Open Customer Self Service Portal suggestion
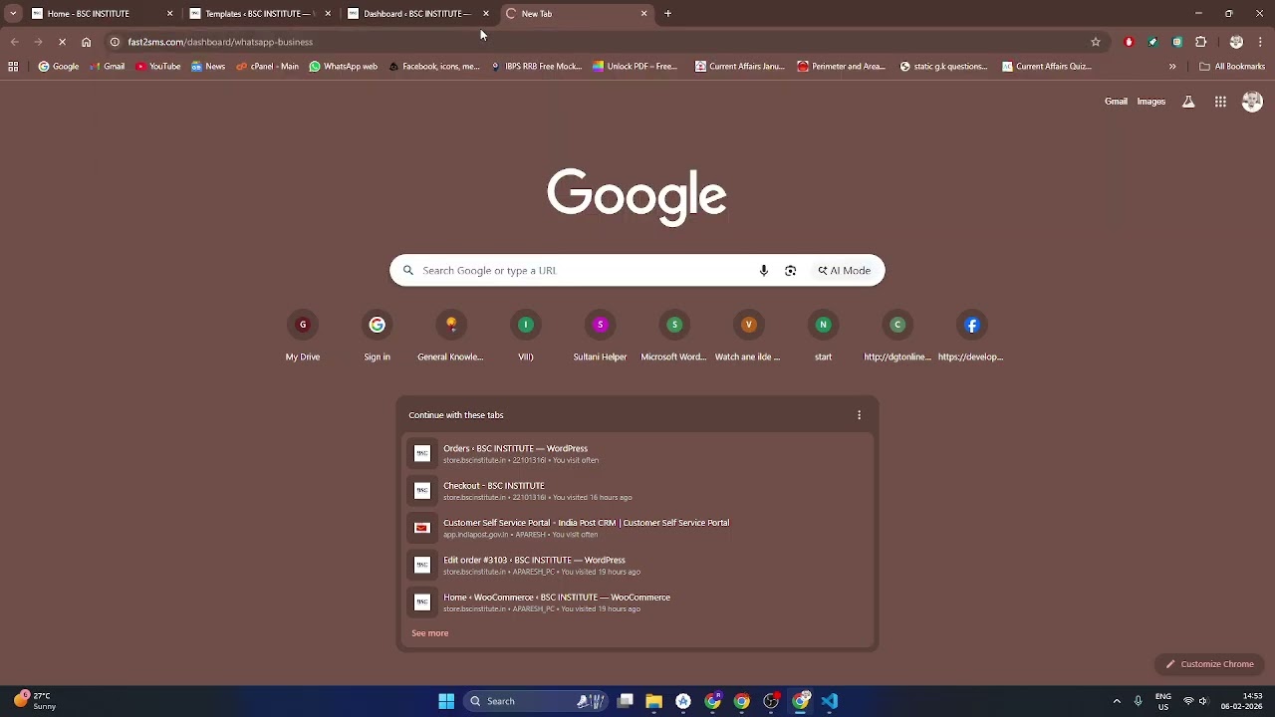1275x717 pixels. point(637,528)
